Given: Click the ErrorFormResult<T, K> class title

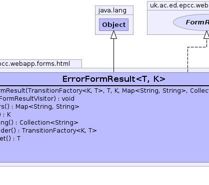Looking at the screenshot, I should [x=114, y=79].
